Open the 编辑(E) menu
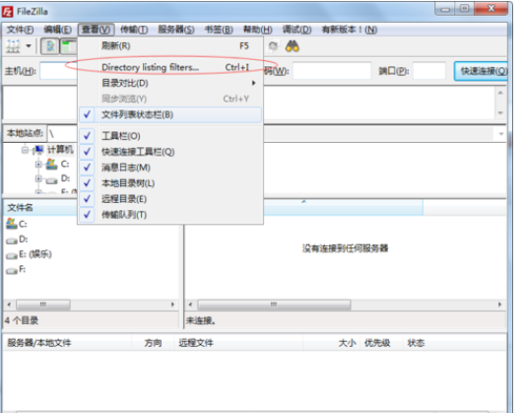This screenshot has height=413, width=524. point(57,30)
